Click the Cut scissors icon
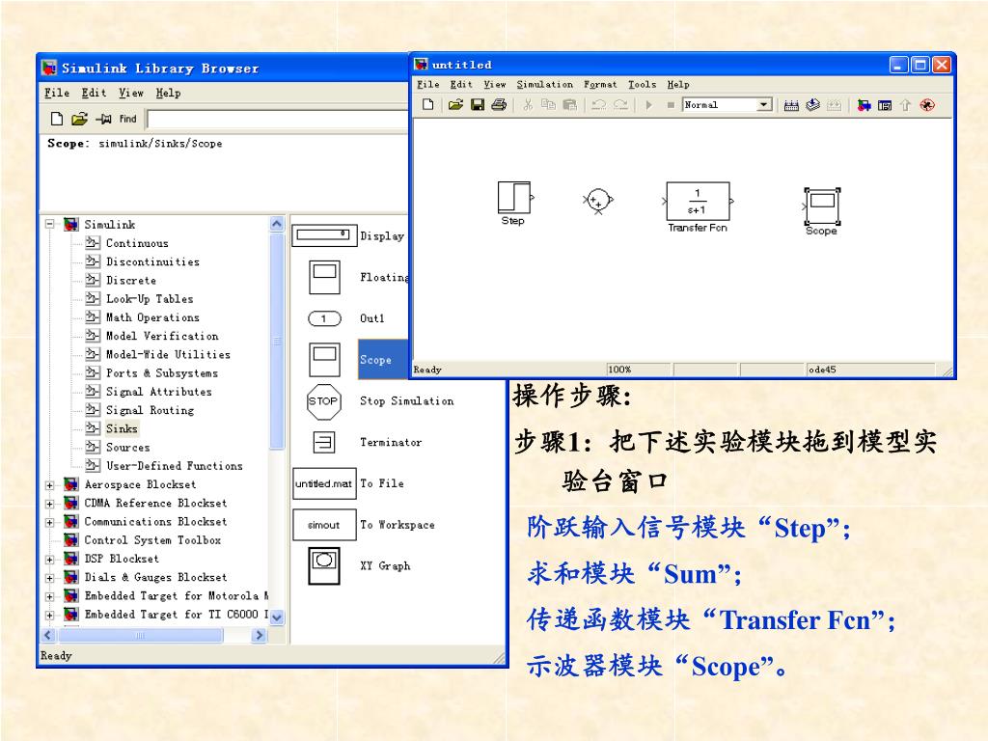The width and height of the screenshot is (988, 741). [528, 104]
